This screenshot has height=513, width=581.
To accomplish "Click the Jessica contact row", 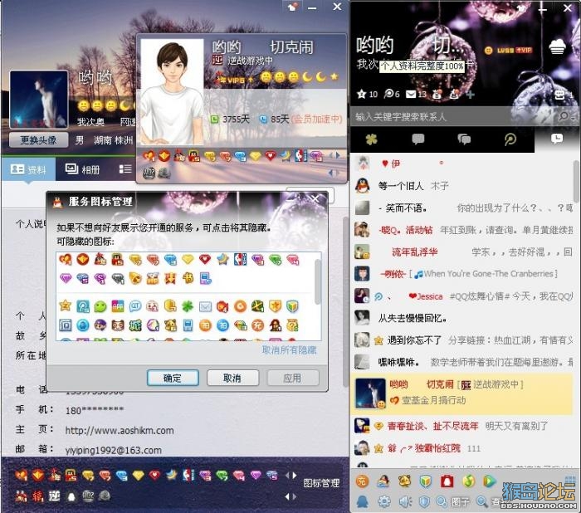I will pos(462,296).
